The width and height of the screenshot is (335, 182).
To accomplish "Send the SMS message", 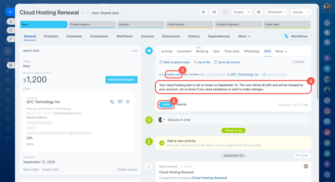I will click(166, 105).
